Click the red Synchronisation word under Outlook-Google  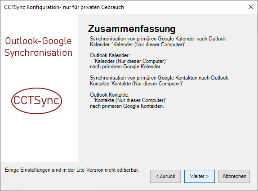pyautogui.click(x=38, y=53)
